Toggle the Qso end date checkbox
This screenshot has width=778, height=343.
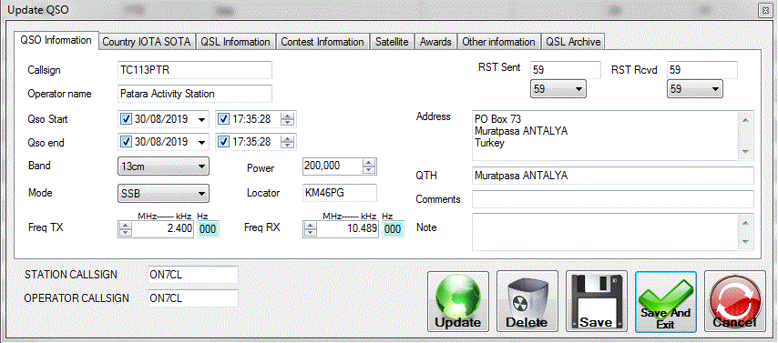(x=126, y=142)
